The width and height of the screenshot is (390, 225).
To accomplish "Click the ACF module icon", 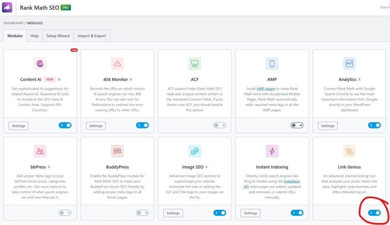I will click(x=195, y=63).
